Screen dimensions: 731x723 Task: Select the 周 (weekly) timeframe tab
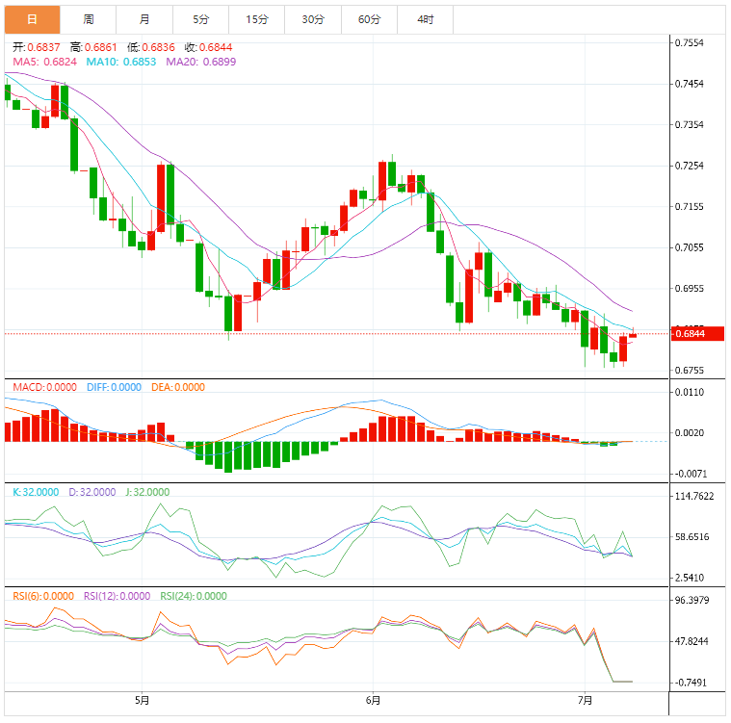click(x=89, y=19)
